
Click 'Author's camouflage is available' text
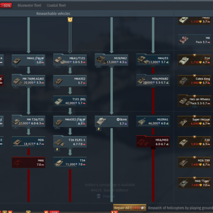[x=110, y=185]
